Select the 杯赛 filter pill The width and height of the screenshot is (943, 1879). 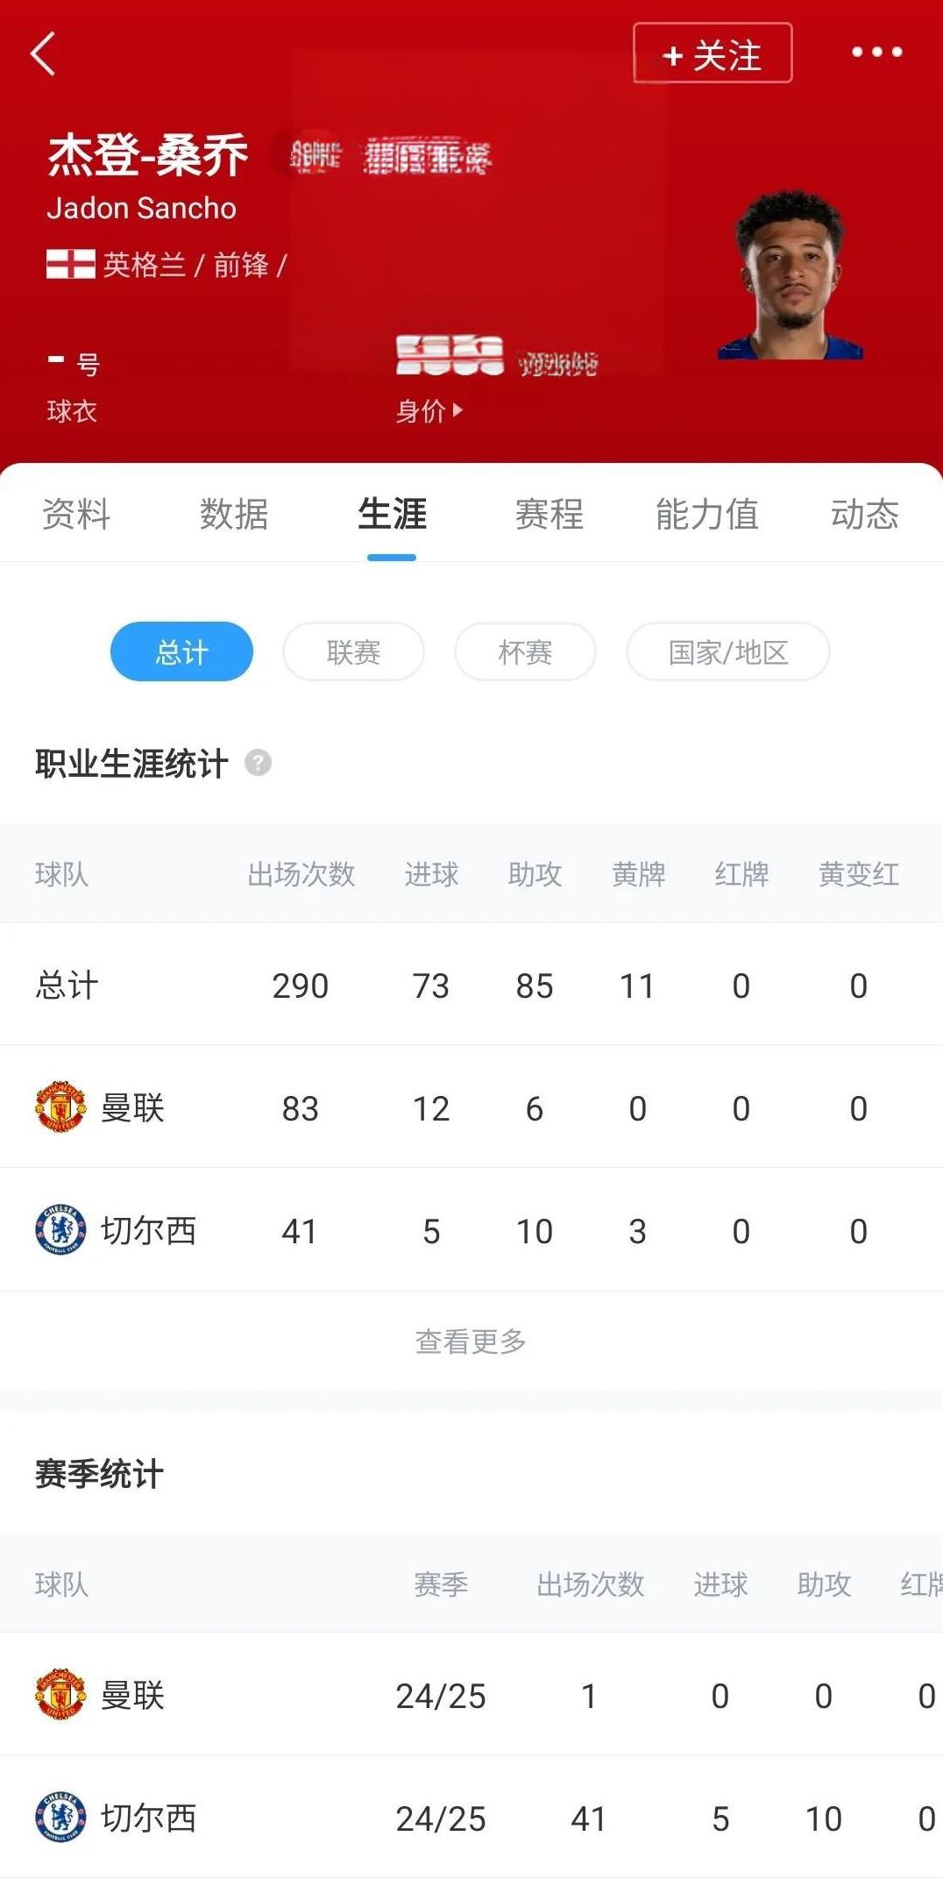pyautogui.click(x=525, y=651)
